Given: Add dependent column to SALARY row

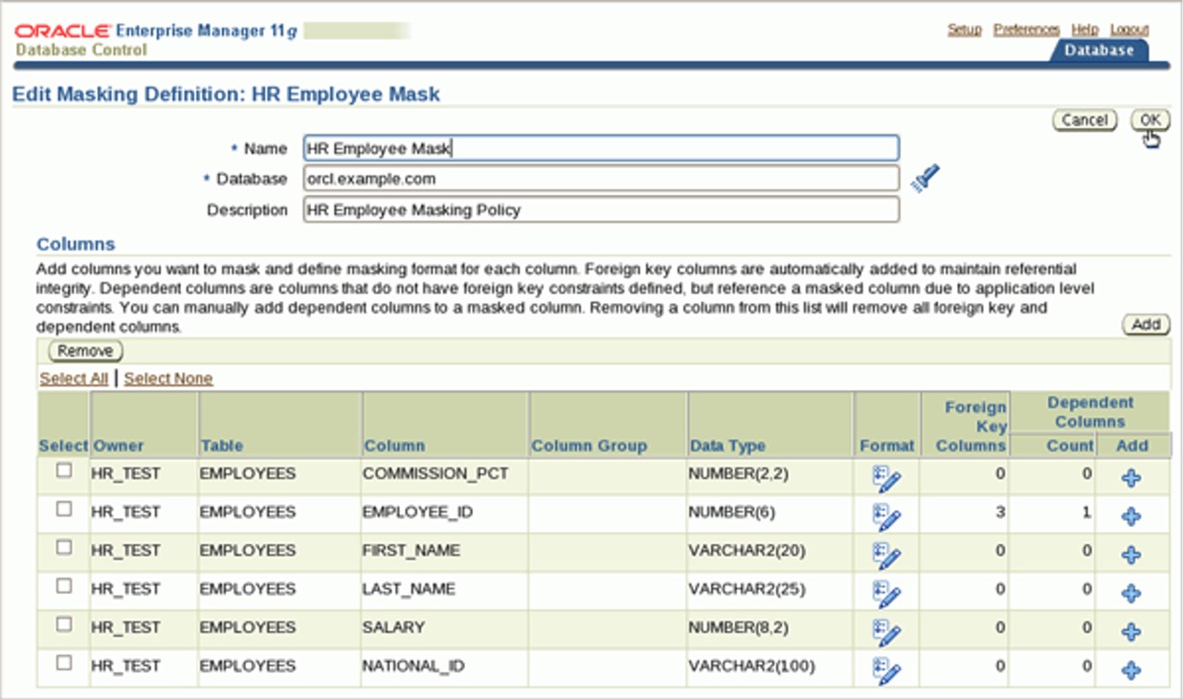Looking at the screenshot, I should [1131, 631].
